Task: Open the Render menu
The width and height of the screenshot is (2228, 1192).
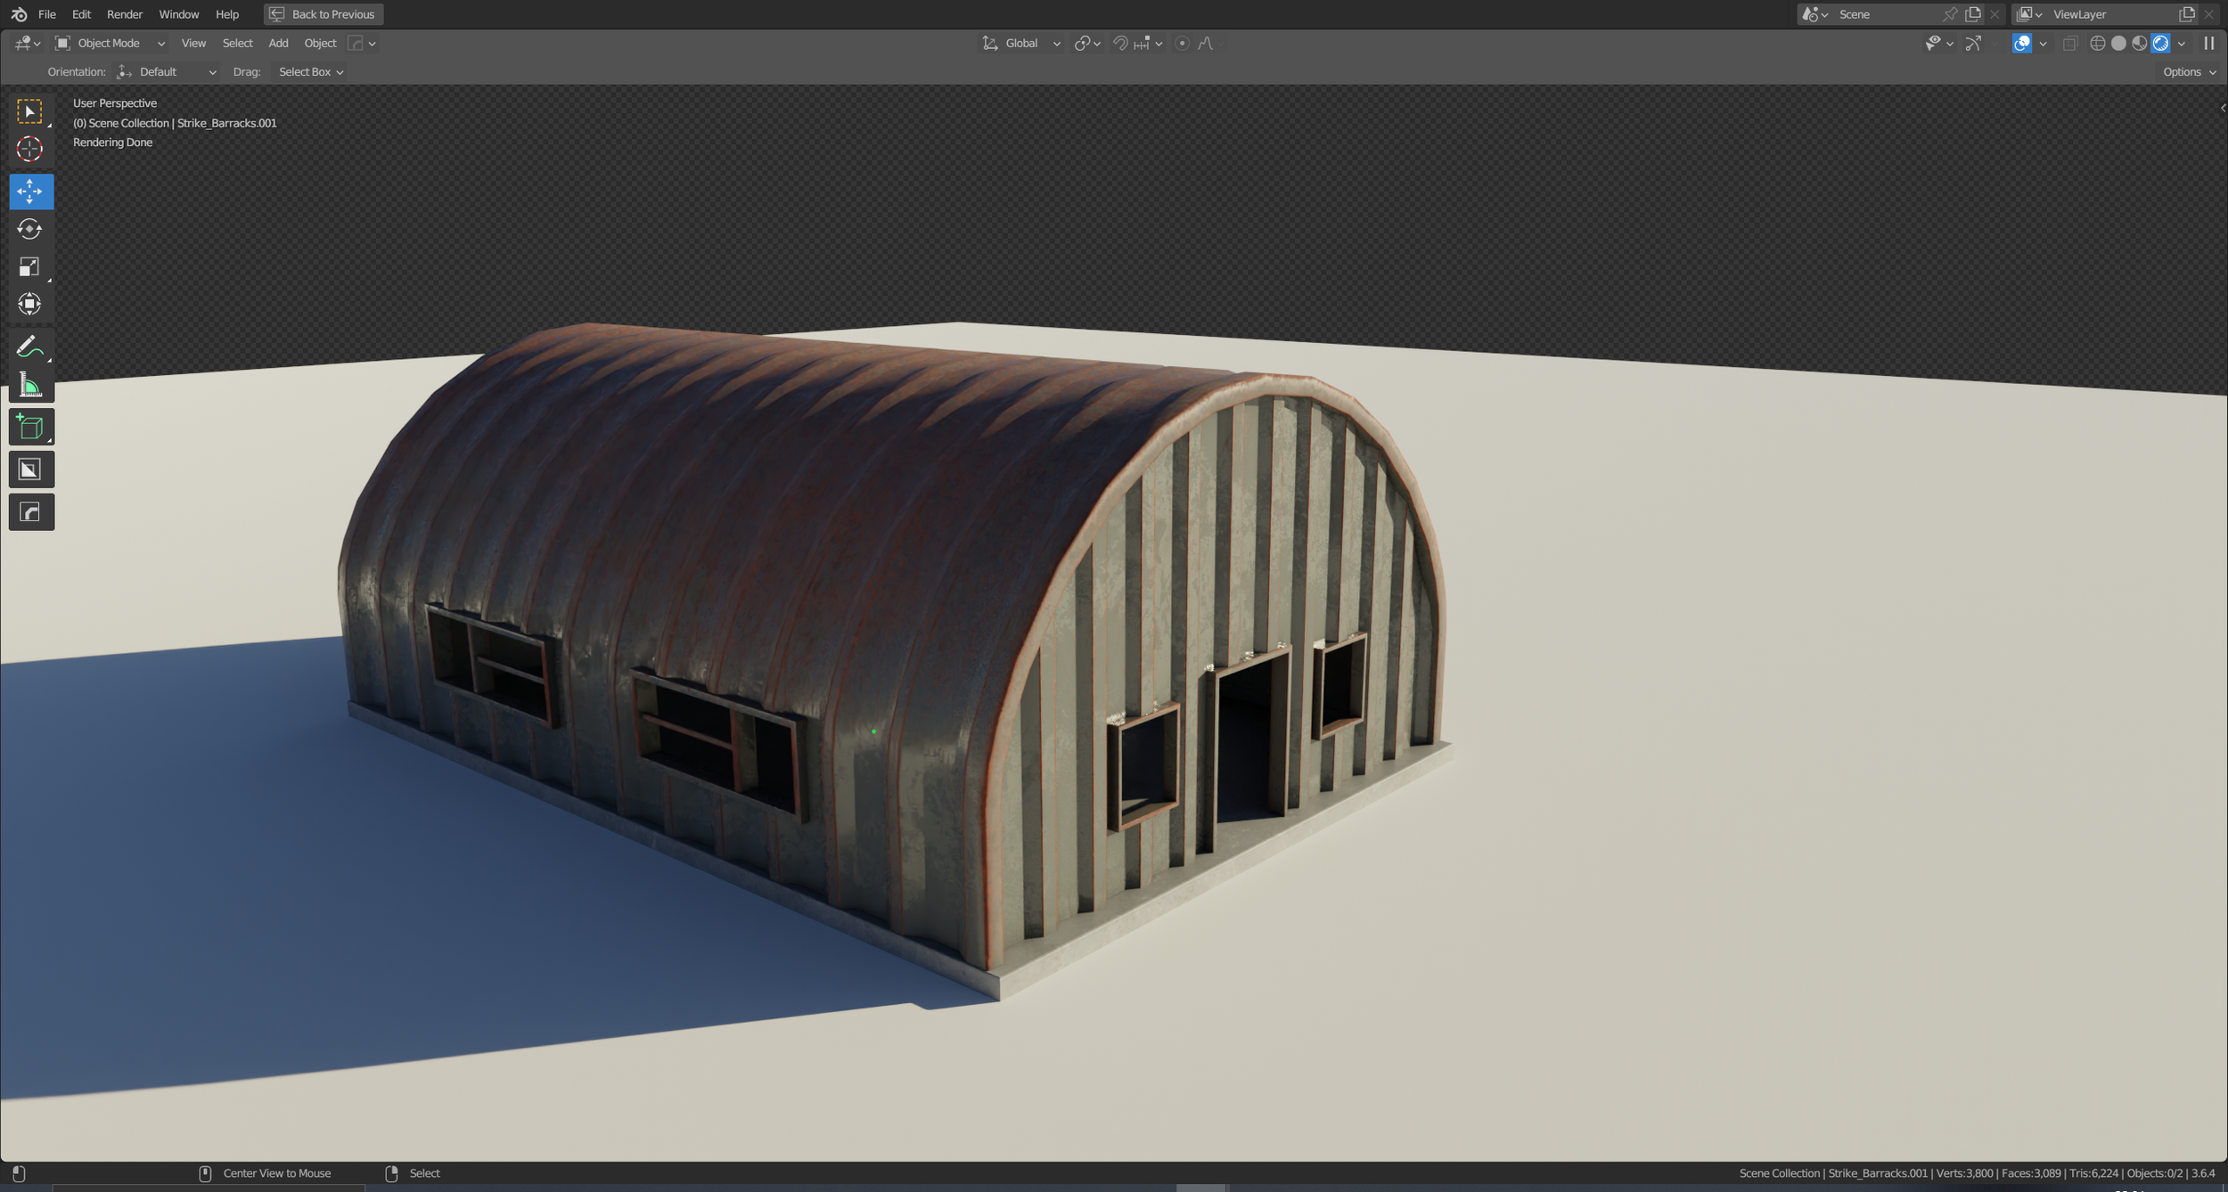Action: tap(124, 14)
